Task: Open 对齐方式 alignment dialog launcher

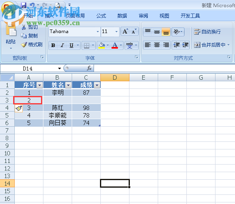Action: 229,57
